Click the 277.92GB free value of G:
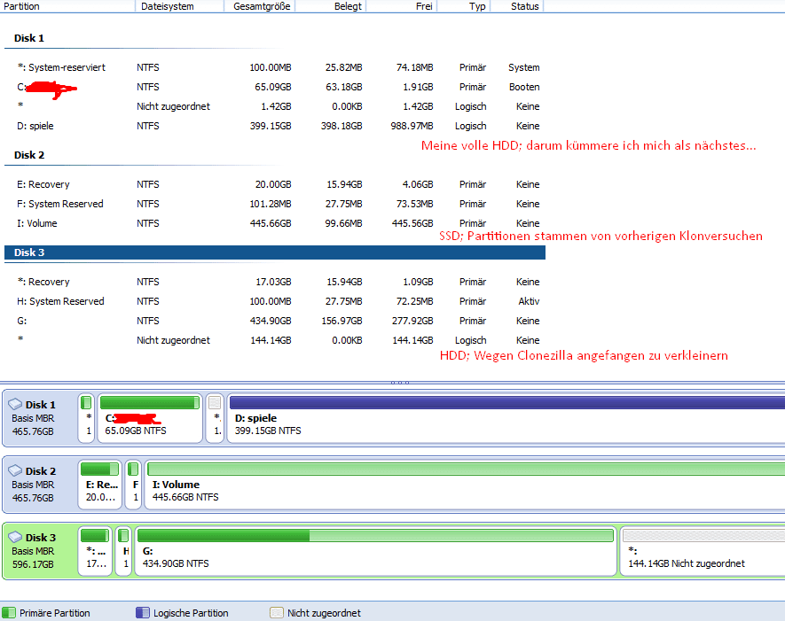Viewport: 785px width, 621px height. point(412,321)
